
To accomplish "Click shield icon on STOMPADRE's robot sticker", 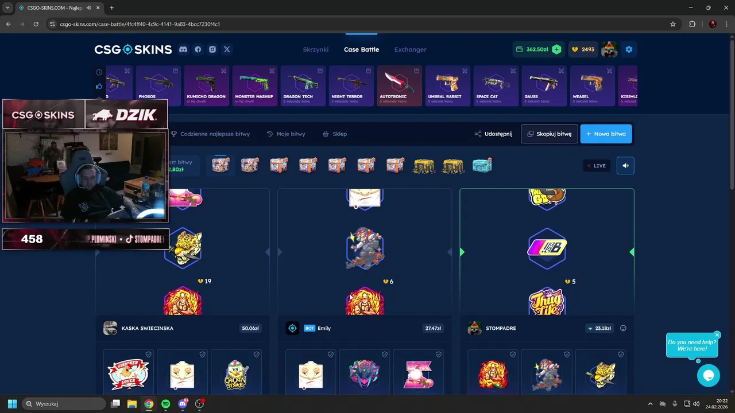I will (x=567, y=354).
